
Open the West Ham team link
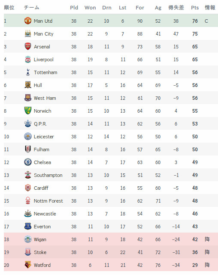(x=45, y=98)
